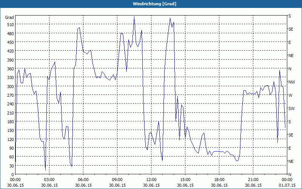
Task: Select the 390 y-axis value
Action: pyautogui.click(x=11, y=60)
